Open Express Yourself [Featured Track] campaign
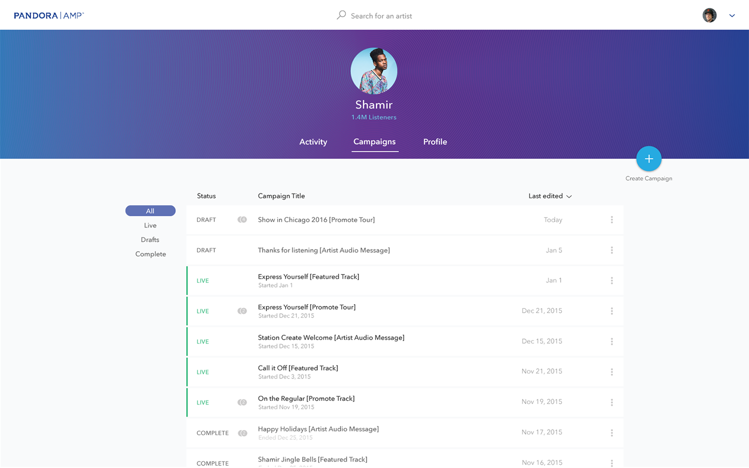The image size is (749, 468). pos(308,277)
